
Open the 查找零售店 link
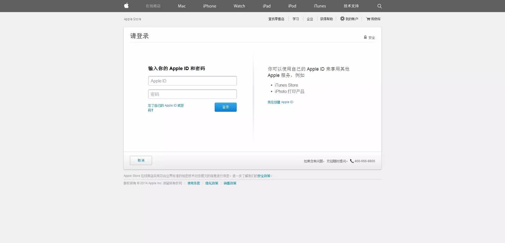coord(276,19)
